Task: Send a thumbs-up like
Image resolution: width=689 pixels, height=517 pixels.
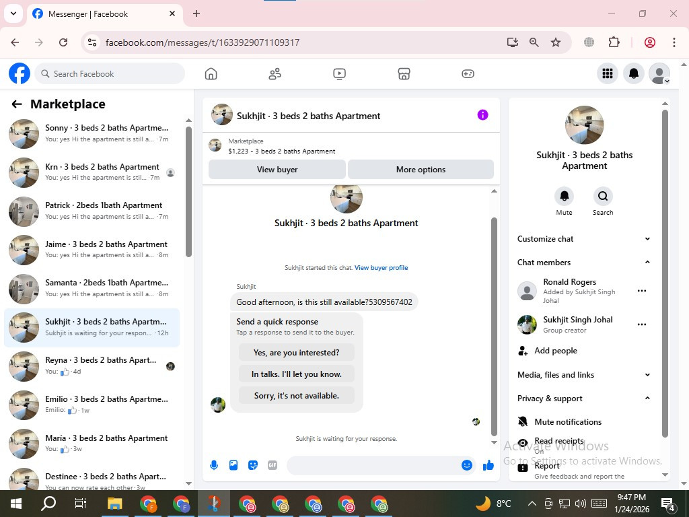Action: 488,465
